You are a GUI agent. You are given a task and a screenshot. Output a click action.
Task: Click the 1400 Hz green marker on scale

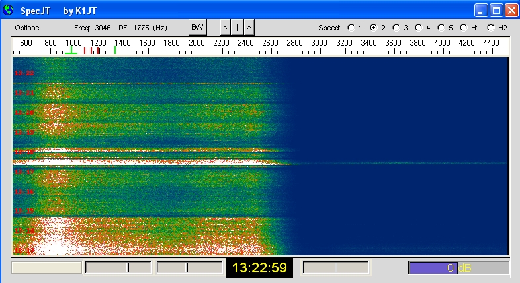pyautogui.click(x=114, y=49)
